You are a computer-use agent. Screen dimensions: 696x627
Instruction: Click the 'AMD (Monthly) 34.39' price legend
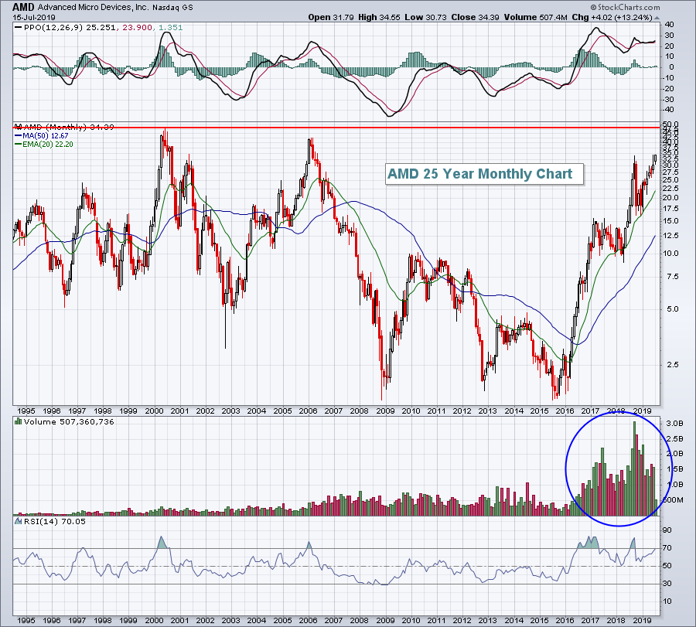coord(68,127)
